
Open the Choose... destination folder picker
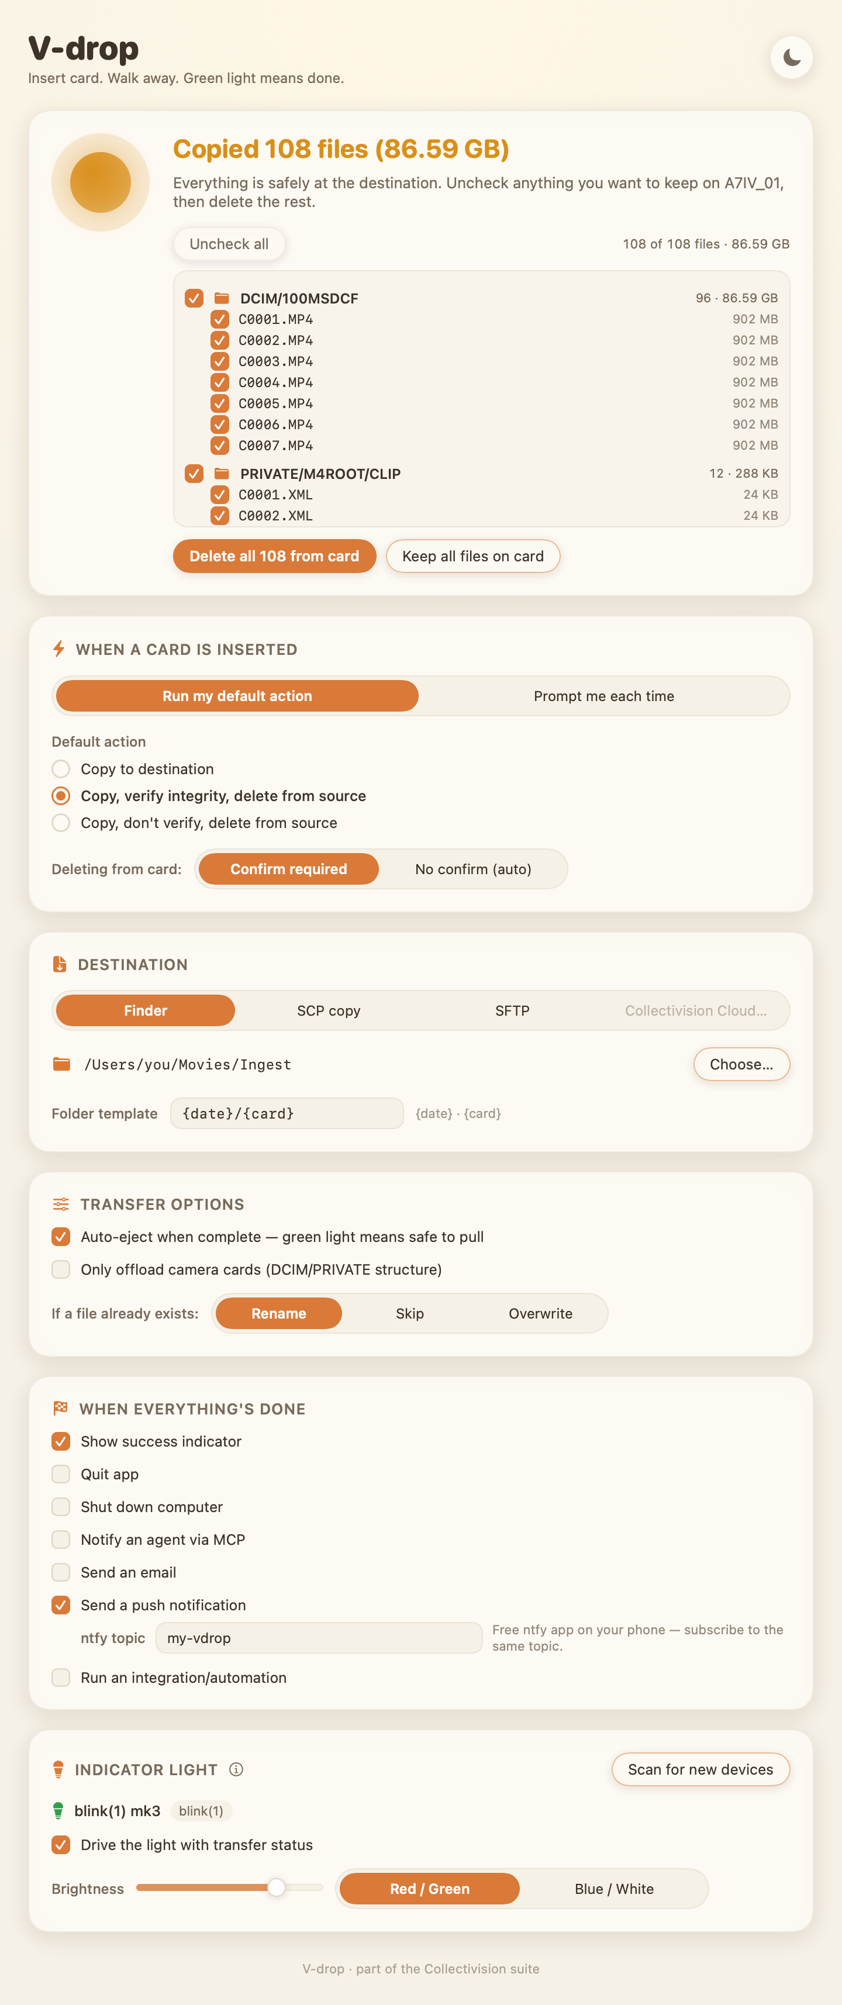[x=741, y=1064]
